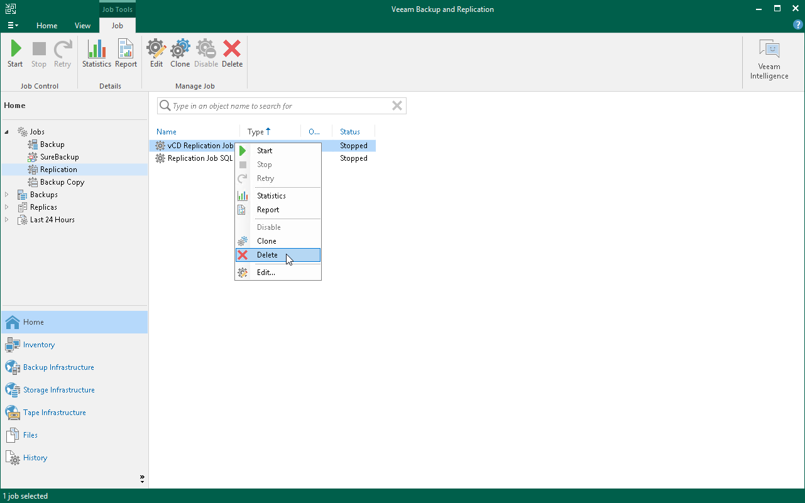
Task: Expand the Backups node
Action: (6, 194)
